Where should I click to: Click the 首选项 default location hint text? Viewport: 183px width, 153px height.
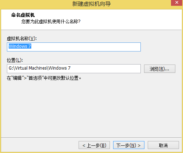44,78
